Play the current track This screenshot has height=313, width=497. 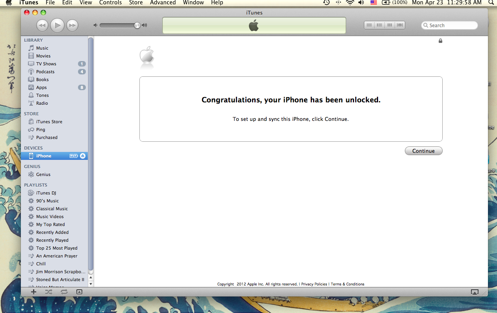click(x=57, y=26)
